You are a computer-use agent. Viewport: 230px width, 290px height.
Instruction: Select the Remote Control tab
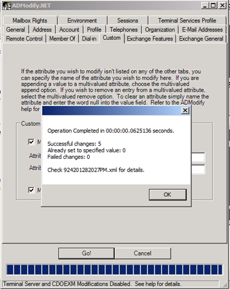pos(24,39)
